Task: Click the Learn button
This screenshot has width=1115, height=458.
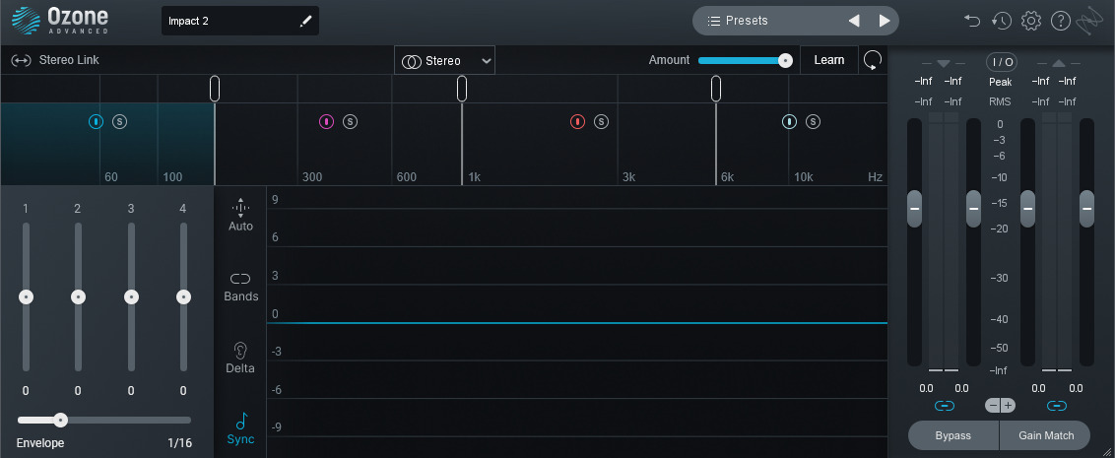Action: pos(828,60)
